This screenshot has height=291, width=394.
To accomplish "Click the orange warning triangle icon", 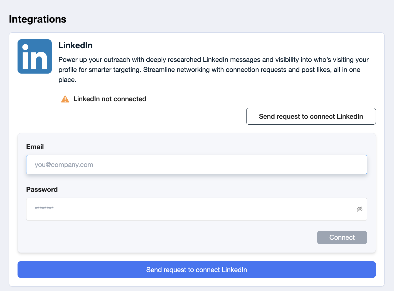I will pyautogui.click(x=65, y=99).
